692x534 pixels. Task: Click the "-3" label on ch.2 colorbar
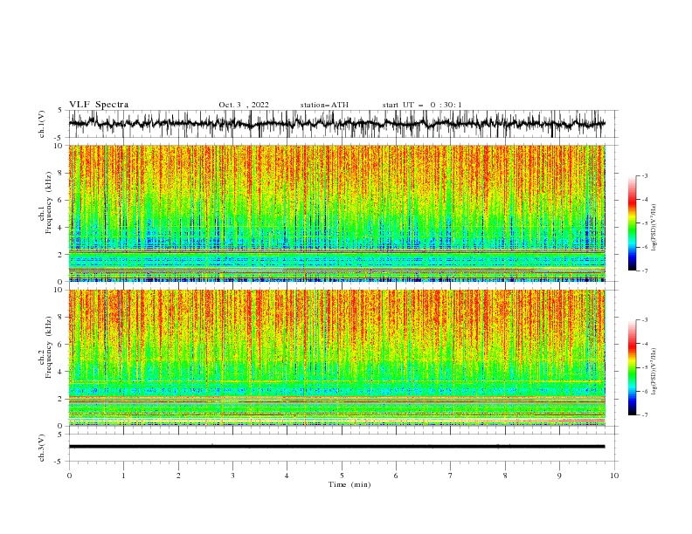645,320
